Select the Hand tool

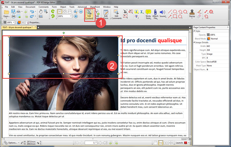(x=41, y=12)
